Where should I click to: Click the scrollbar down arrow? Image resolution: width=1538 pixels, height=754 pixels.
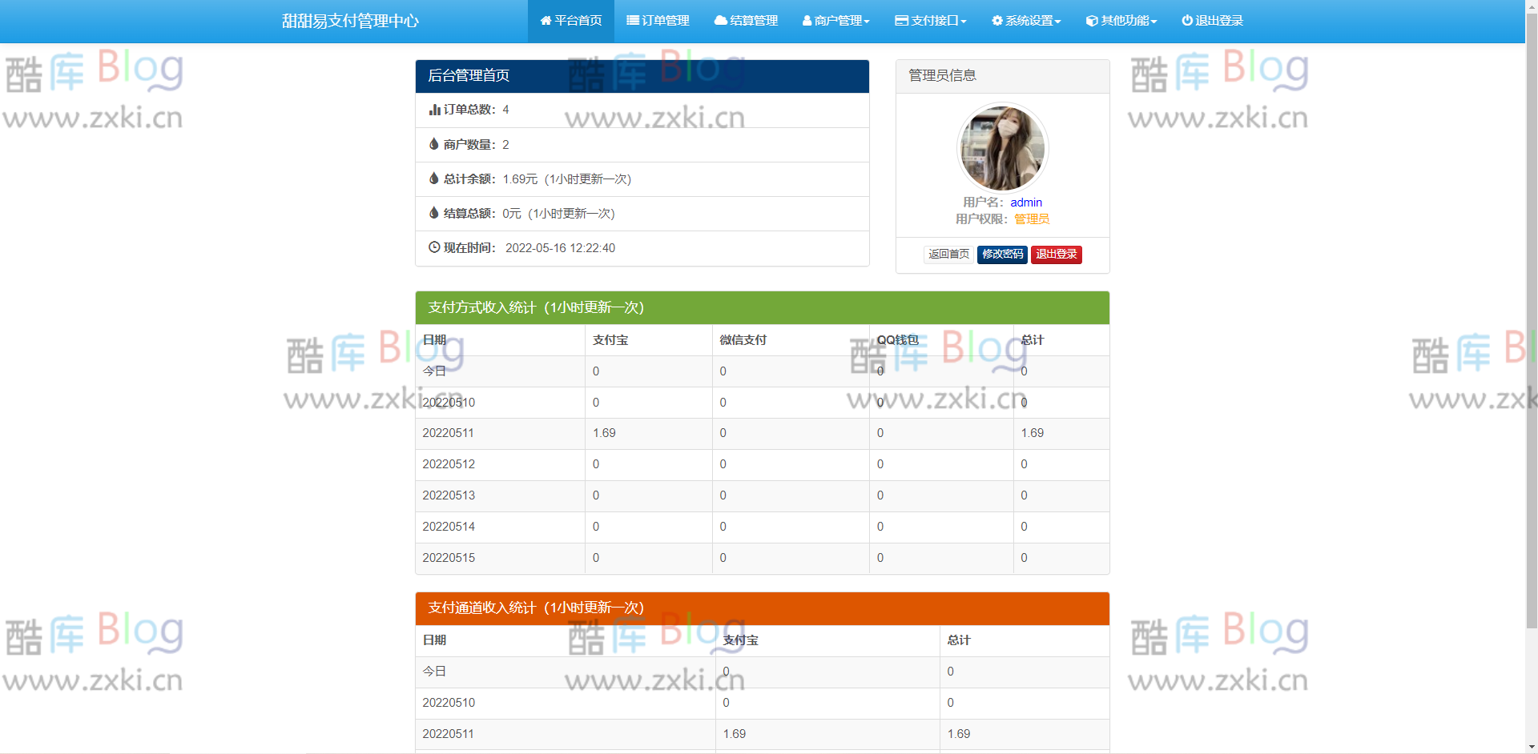click(x=1532, y=746)
